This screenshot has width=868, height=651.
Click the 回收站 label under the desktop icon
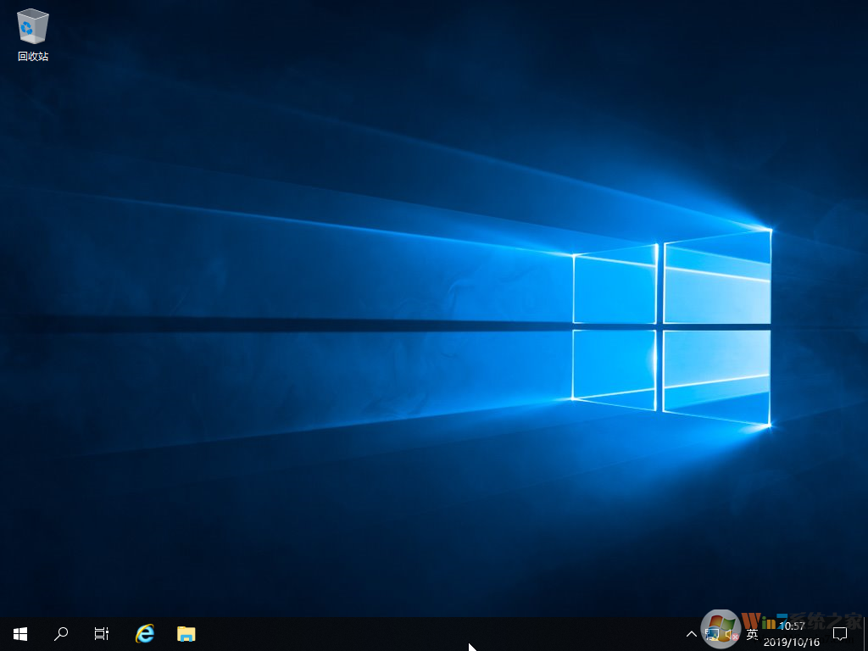pos(31,57)
